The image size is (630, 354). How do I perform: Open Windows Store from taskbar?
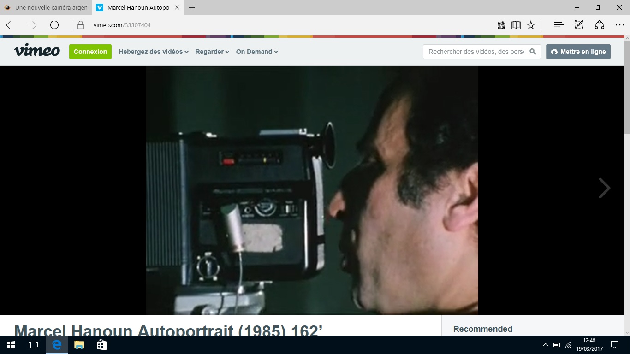pos(101,345)
